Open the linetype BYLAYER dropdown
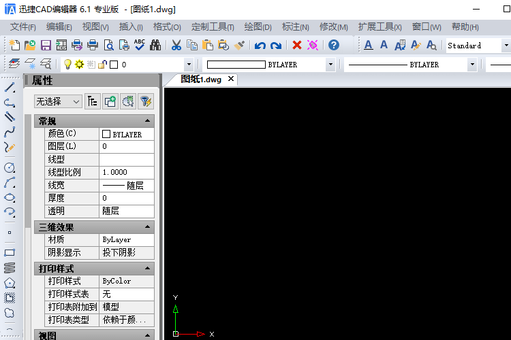 [x=472, y=65]
